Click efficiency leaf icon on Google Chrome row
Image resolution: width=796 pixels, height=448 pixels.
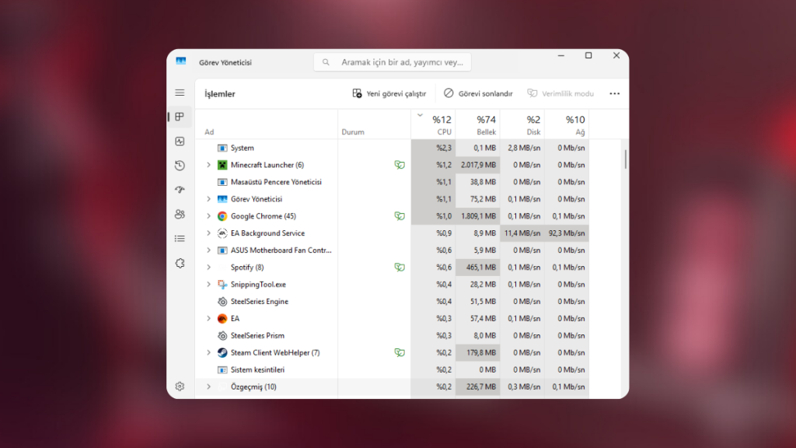point(400,216)
